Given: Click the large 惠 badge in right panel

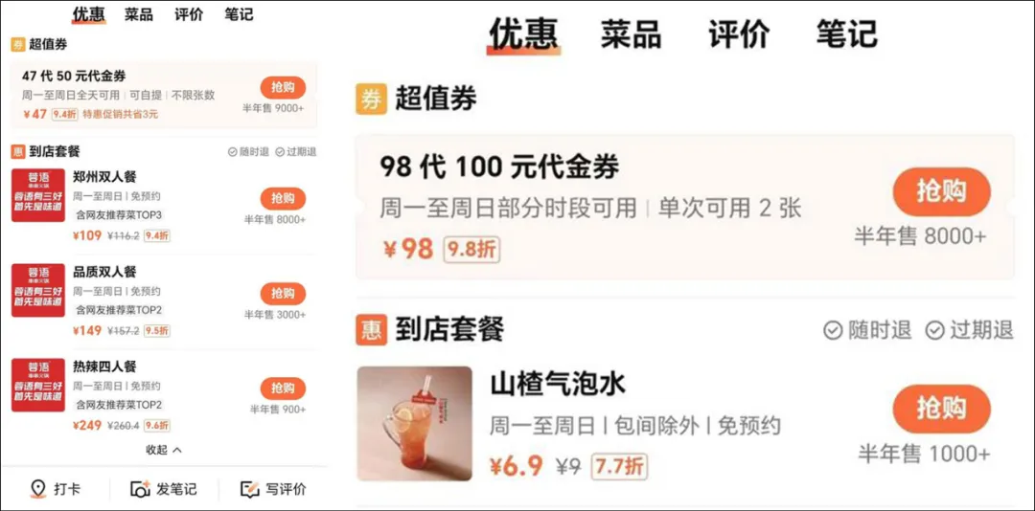Looking at the screenshot, I should (x=371, y=330).
